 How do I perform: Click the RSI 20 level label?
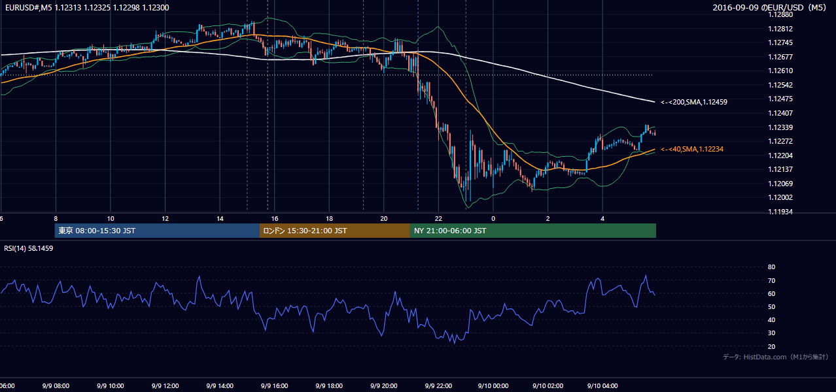pyautogui.click(x=771, y=346)
